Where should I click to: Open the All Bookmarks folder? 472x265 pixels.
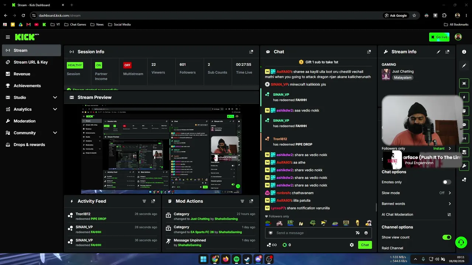click(x=456, y=25)
